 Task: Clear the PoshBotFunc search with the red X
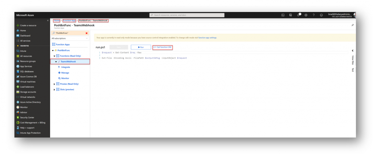[87, 33]
